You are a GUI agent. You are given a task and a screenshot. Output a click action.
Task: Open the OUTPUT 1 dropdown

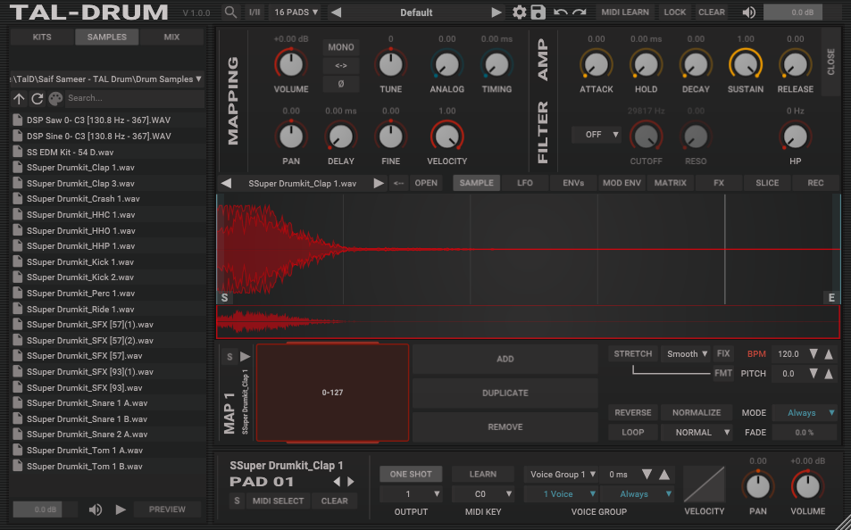coord(411,494)
